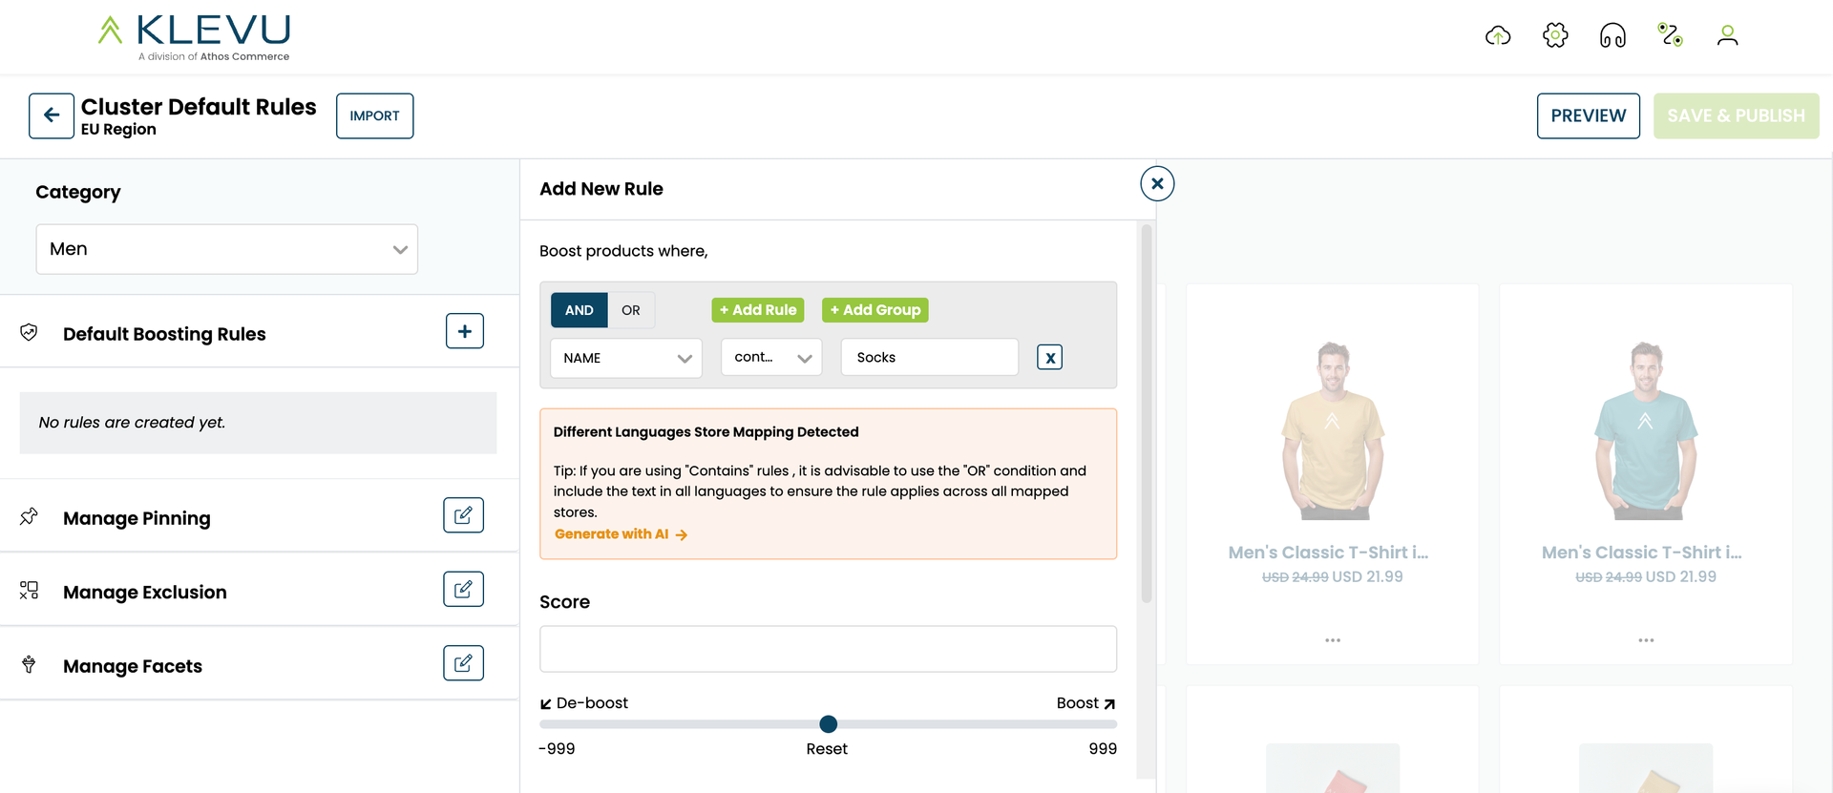Open the headset support icon
Screen dimensions: 1833x793
(x=1612, y=36)
